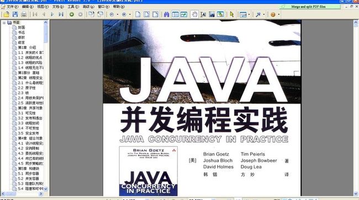Click document scroll down arrow
359x200 pixels.
(x=356, y=193)
